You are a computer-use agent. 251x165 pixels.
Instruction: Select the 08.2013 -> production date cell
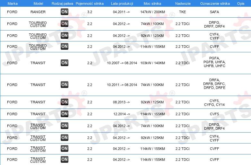121,102
